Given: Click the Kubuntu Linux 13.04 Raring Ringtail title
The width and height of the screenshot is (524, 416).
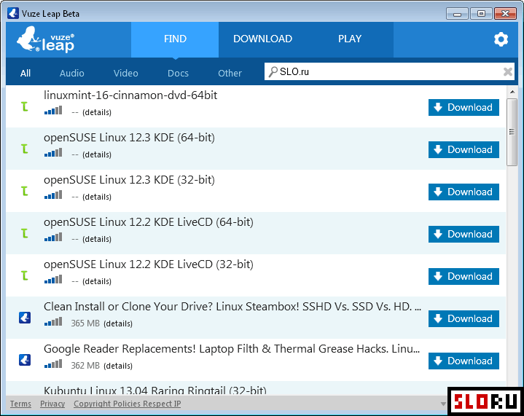Looking at the screenshot, I should tap(155, 391).
